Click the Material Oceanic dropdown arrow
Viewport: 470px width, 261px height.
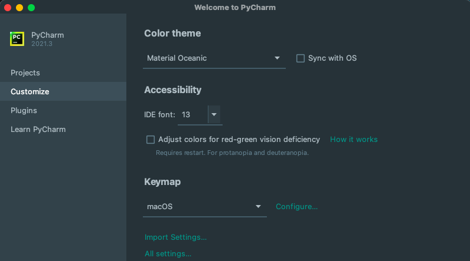point(277,58)
